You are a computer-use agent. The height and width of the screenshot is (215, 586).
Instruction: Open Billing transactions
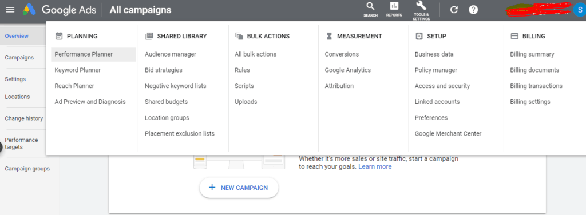[x=536, y=86]
